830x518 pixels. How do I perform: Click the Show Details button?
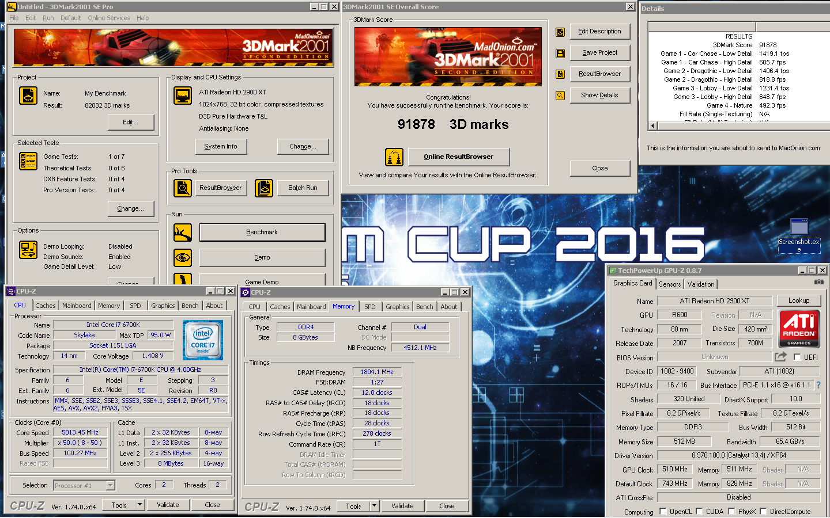600,95
